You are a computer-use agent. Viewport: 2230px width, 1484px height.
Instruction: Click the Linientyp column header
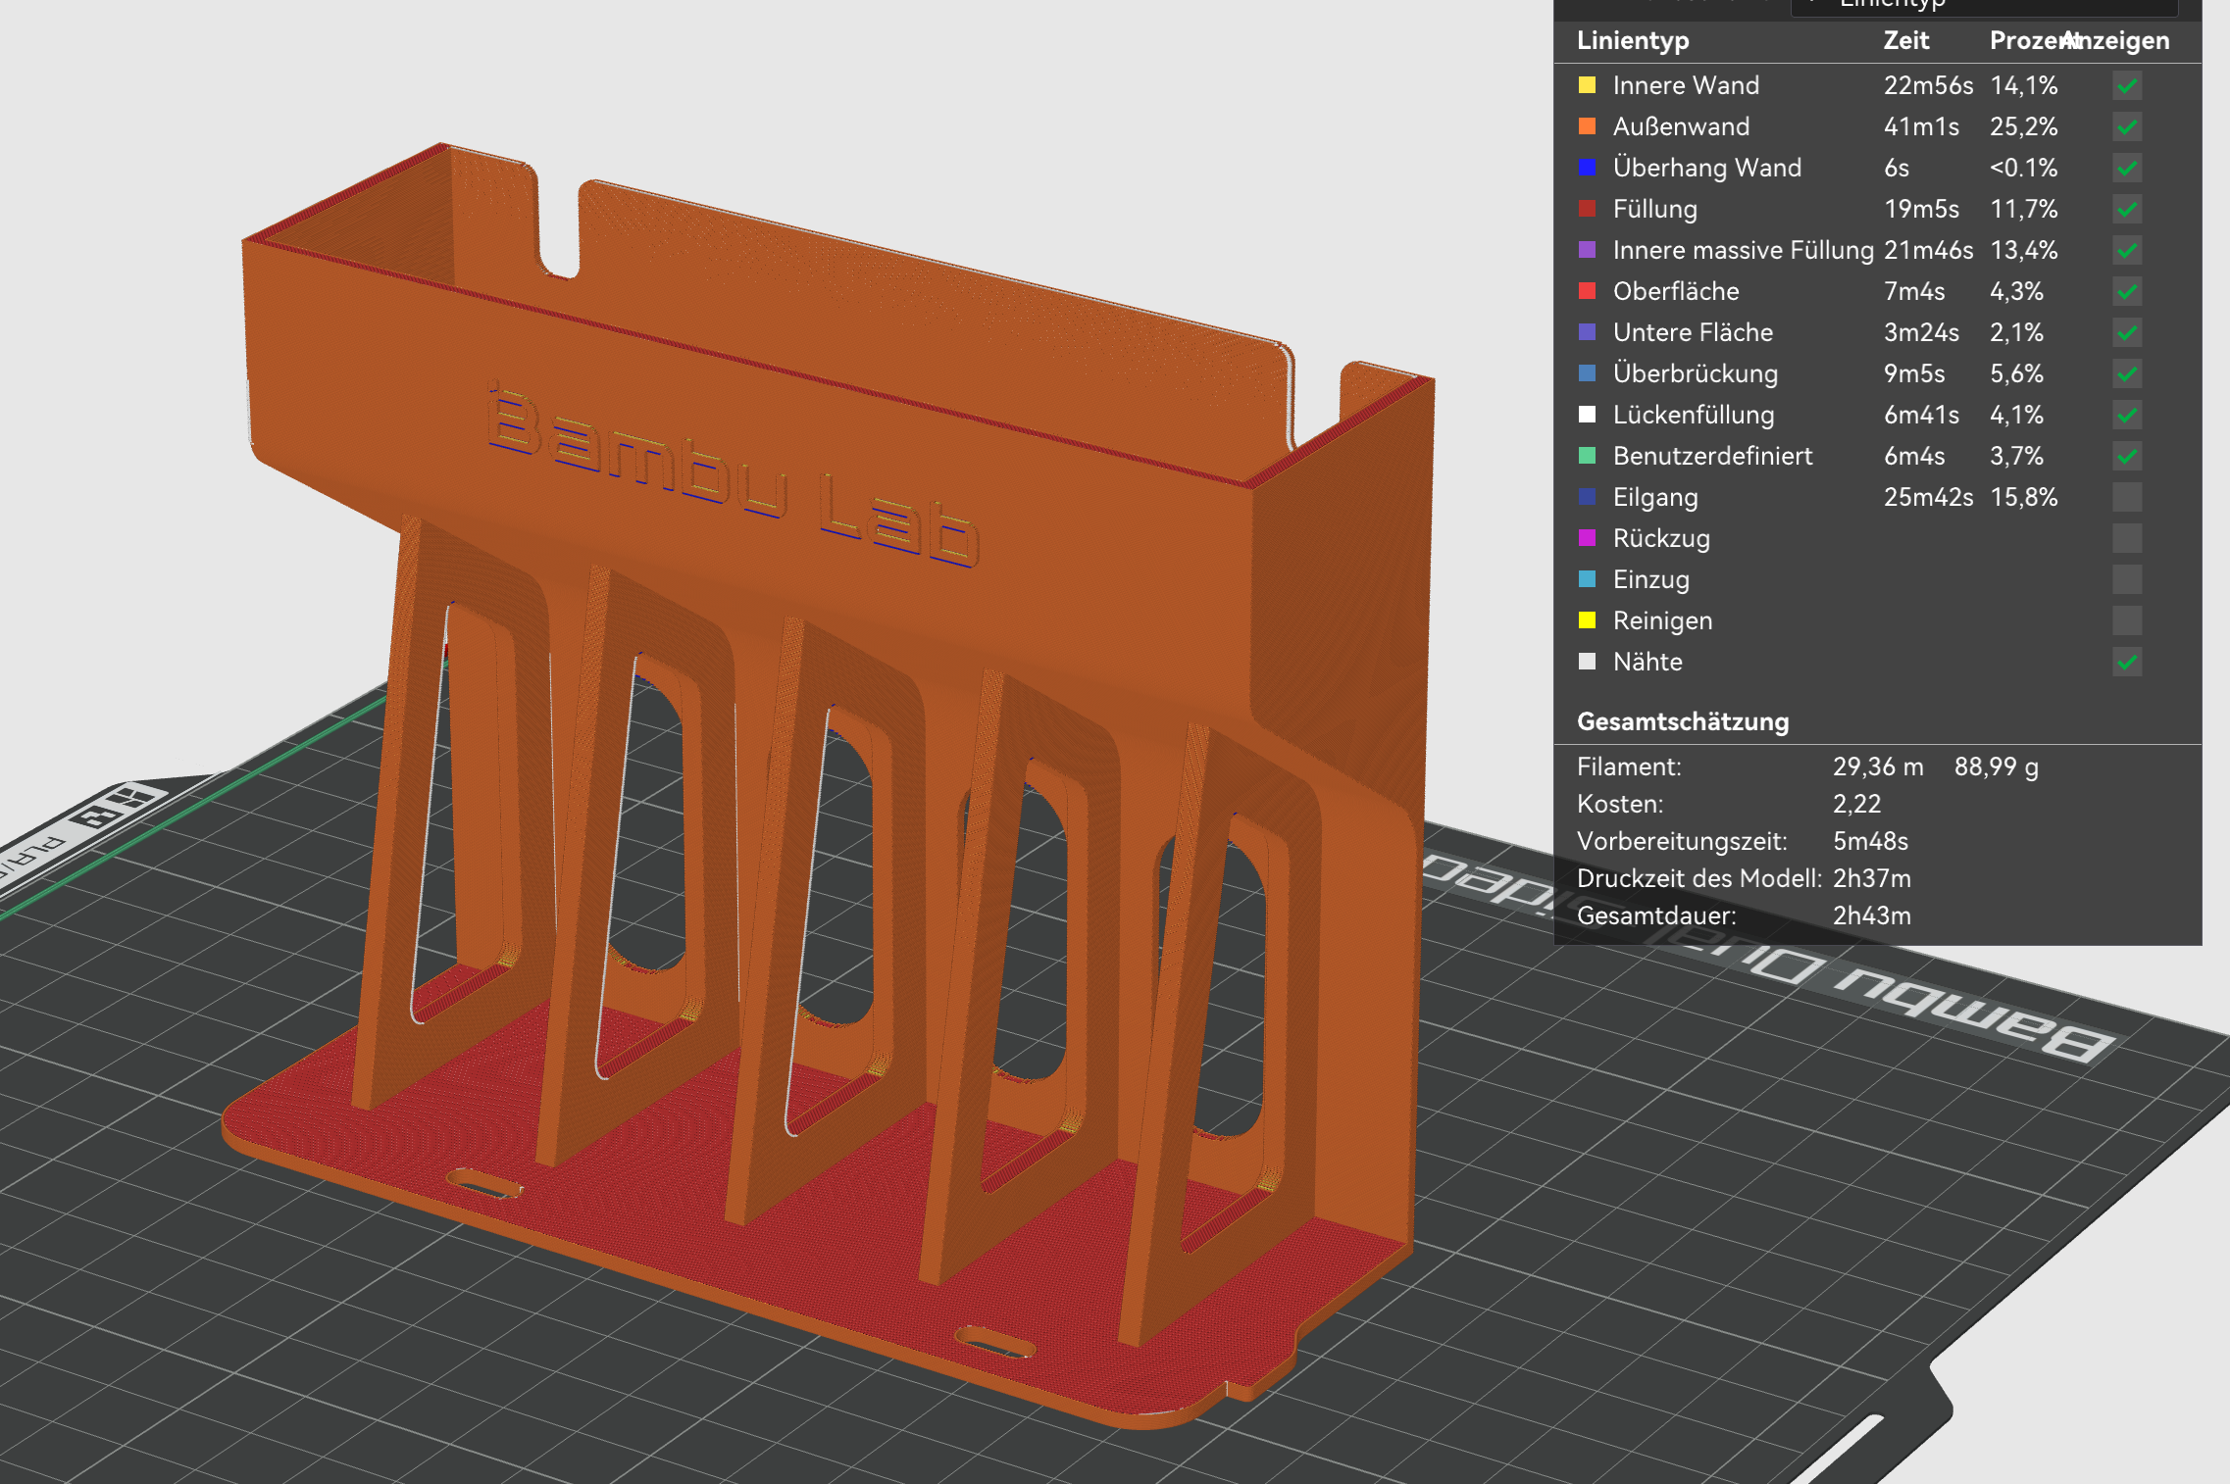(1633, 41)
